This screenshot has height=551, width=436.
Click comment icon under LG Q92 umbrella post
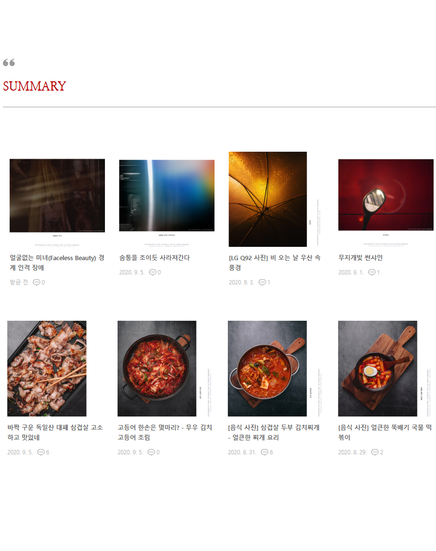pyautogui.click(x=262, y=282)
